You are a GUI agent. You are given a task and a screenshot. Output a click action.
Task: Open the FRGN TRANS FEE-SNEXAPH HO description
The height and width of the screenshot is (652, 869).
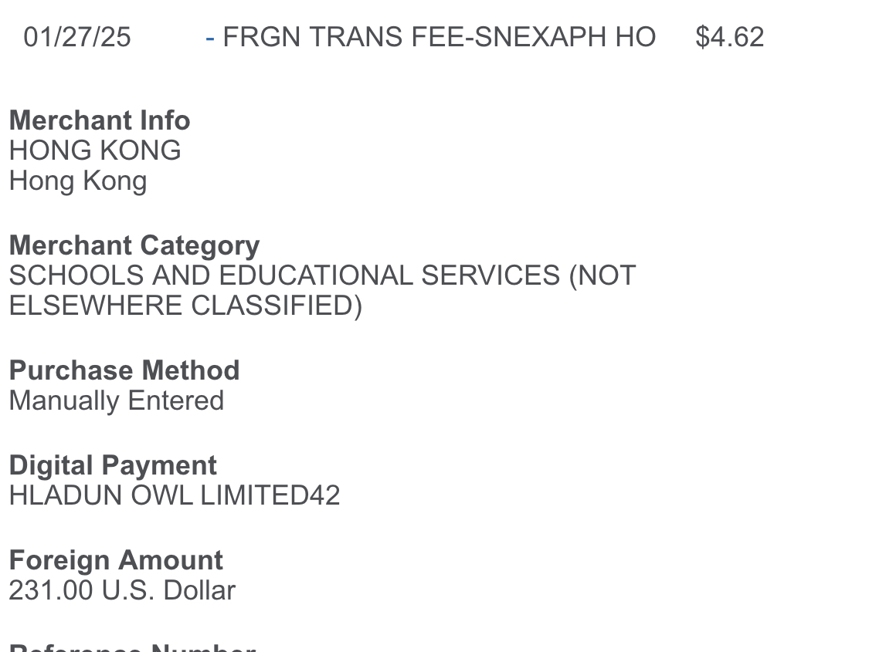(439, 38)
